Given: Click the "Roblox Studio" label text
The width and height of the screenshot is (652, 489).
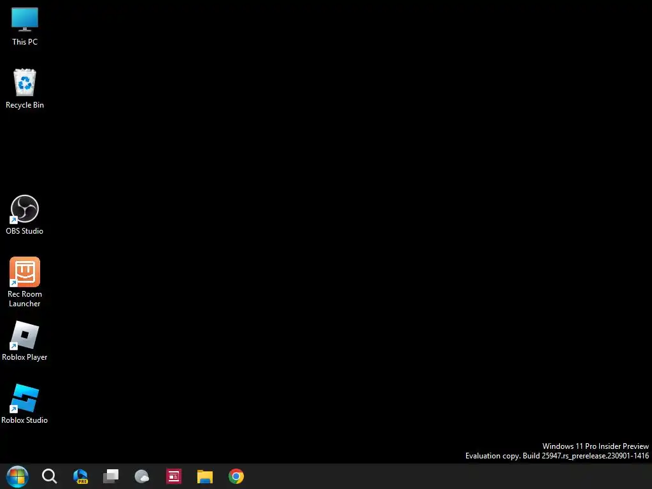Looking at the screenshot, I should (x=25, y=420).
